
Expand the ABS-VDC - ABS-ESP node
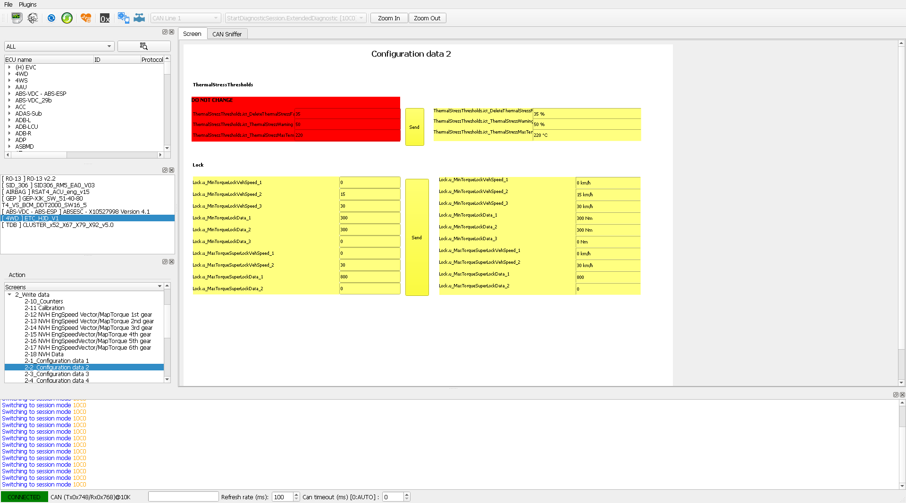[x=9, y=93]
